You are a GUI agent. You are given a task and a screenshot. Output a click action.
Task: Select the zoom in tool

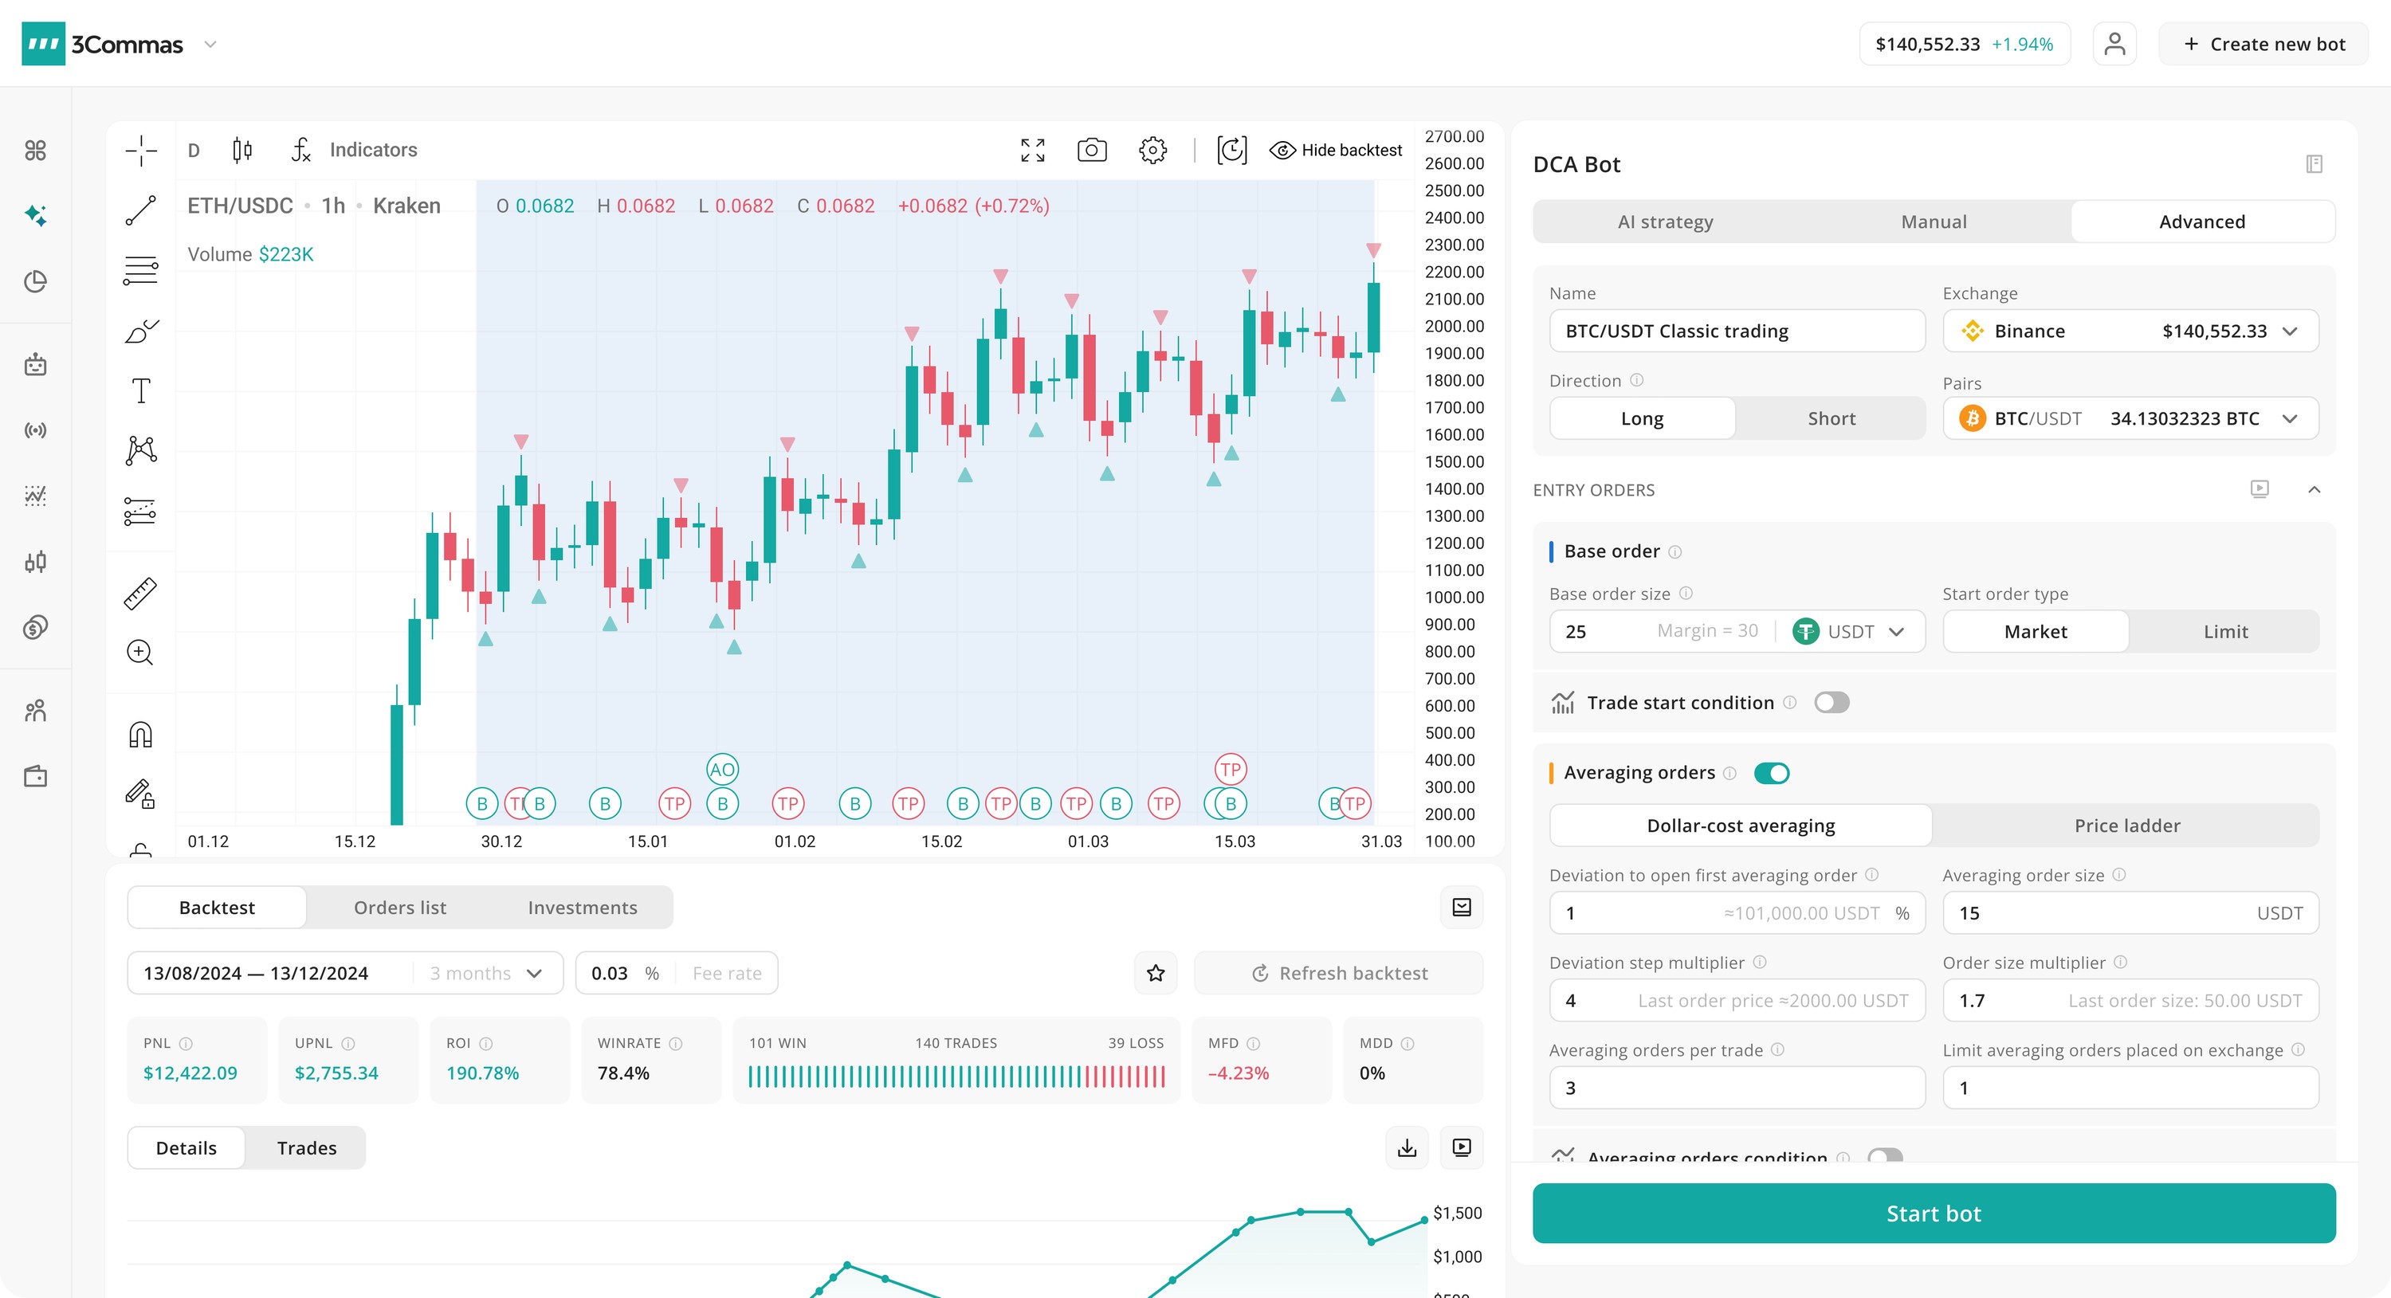tap(141, 653)
